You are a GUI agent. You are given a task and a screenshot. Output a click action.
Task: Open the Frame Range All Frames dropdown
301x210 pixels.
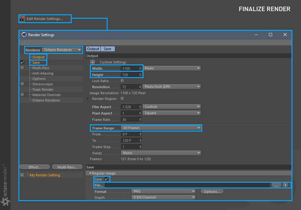coord(161,128)
